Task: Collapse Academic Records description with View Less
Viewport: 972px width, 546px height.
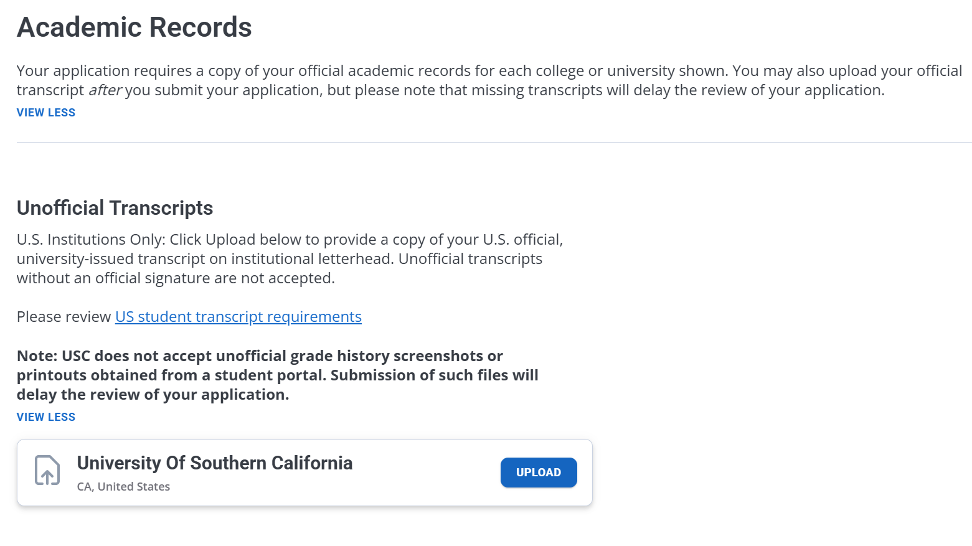Action: (46, 113)
